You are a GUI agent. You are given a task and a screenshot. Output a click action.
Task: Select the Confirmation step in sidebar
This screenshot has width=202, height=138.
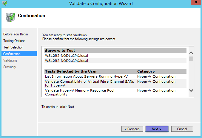click(19, 54)
